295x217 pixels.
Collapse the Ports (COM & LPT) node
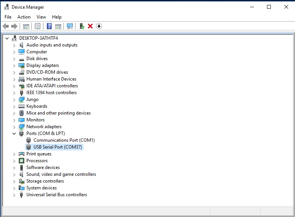click(14, 133)
